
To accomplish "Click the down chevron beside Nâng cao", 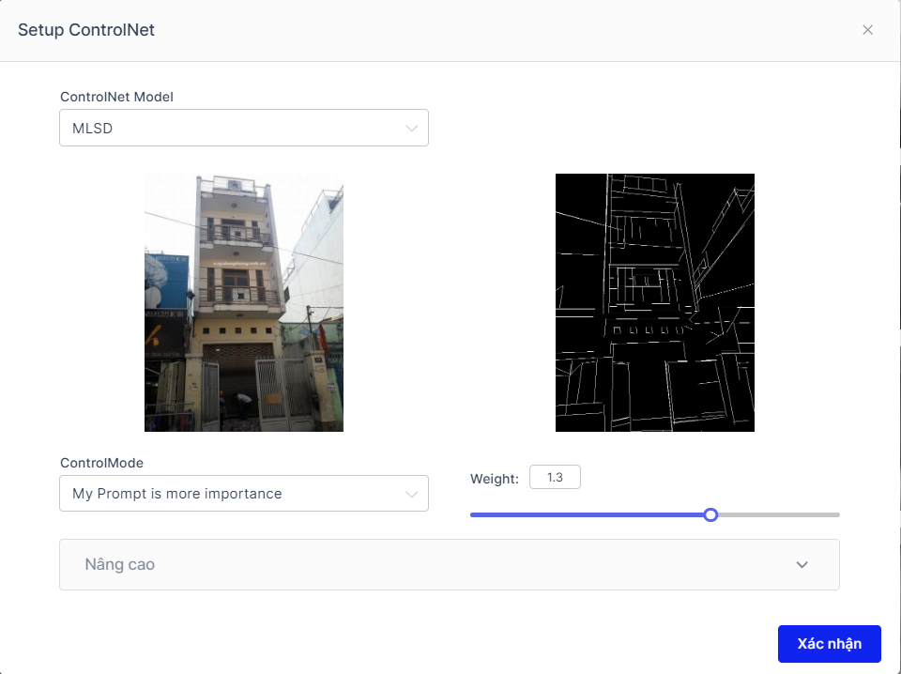I will click(x=802, y=564).
